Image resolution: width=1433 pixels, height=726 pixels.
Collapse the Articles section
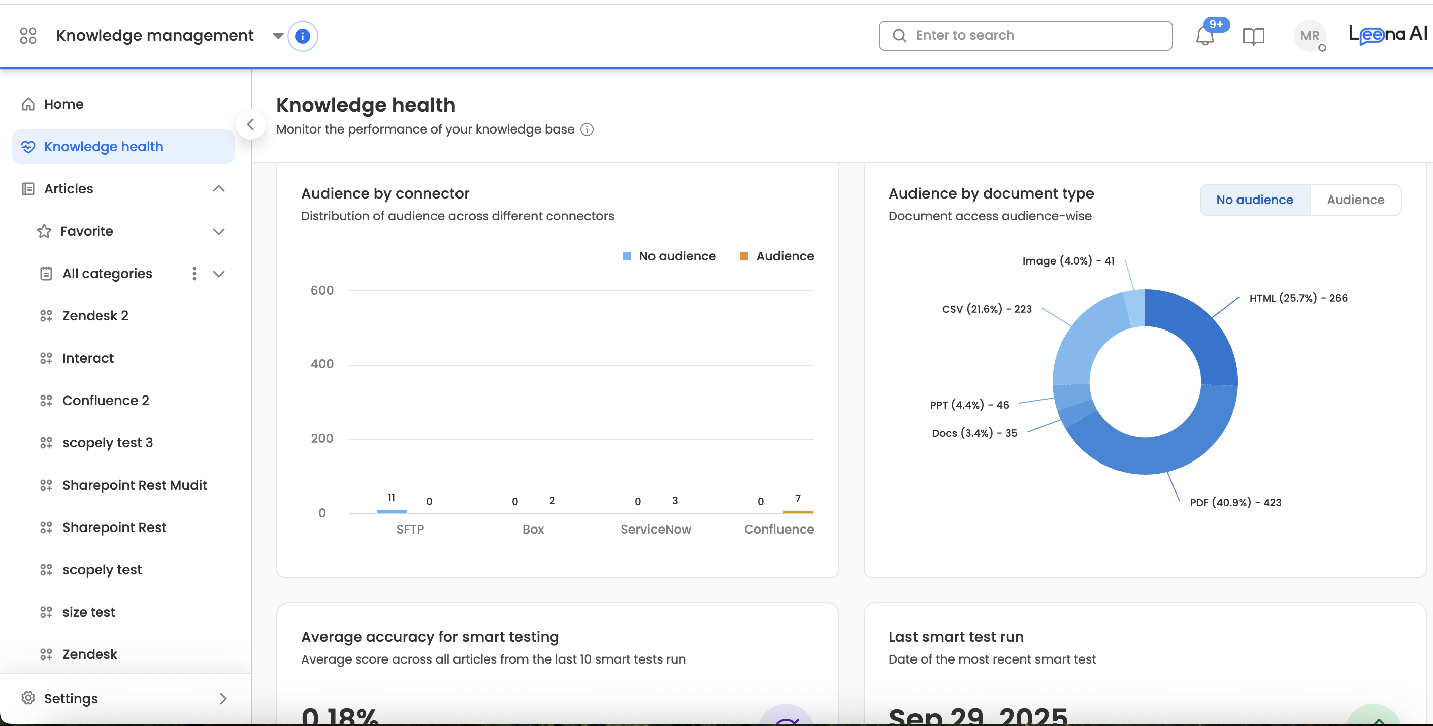pos(218,188)
